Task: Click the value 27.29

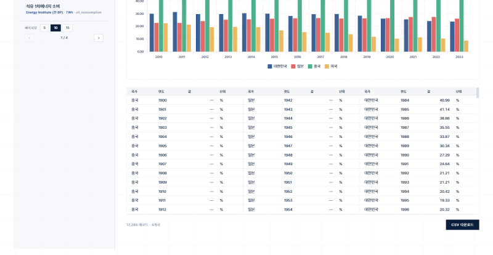Action: (444, 155)
